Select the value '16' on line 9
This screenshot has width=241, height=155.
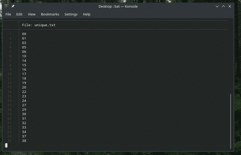[24, 70]
